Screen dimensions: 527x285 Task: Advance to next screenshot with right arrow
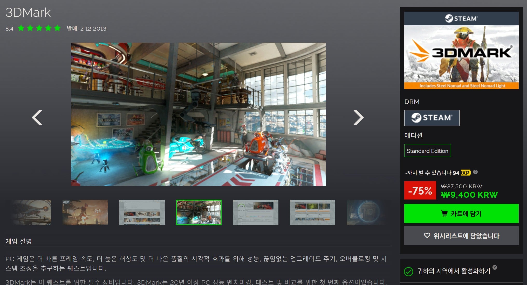tap(359, 118)
